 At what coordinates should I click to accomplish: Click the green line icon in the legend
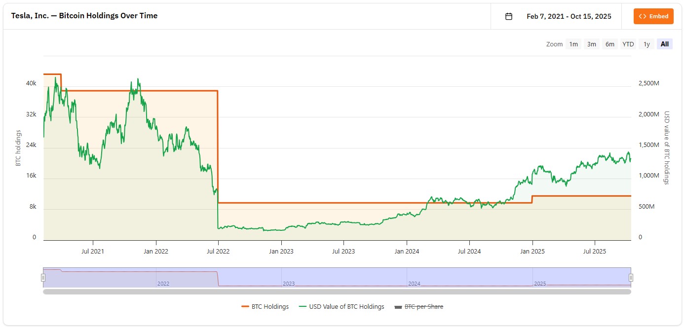pyautogui.click(x=303, y=307)
